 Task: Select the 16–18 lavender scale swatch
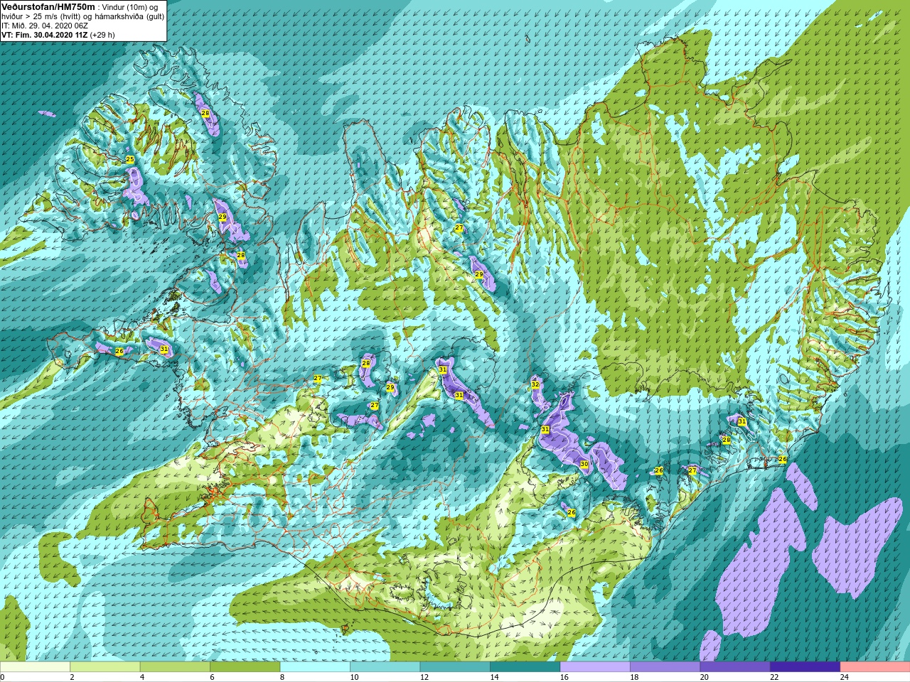coord(595,667)
